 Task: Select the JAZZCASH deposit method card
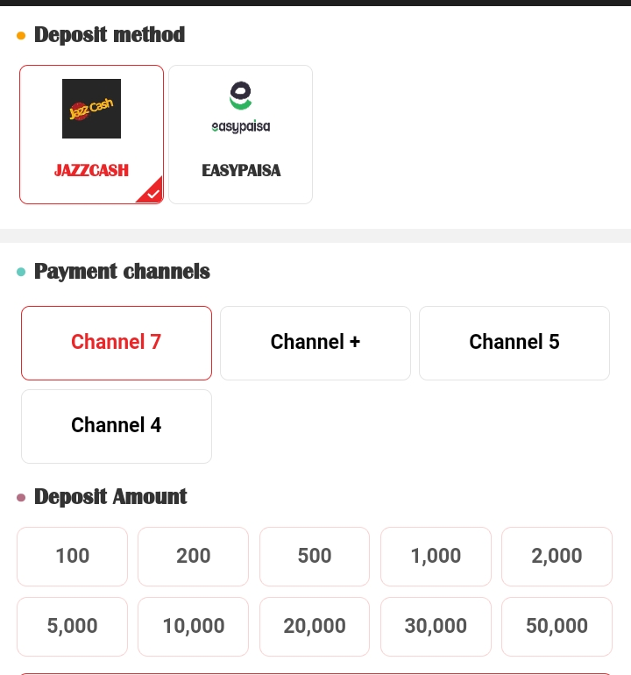coord(91,135)
